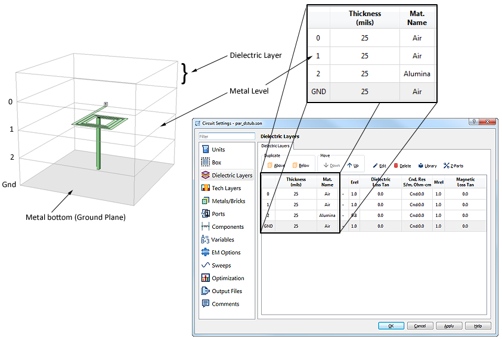This screenshot has height=339, width=502.
Task: Delete the selected dielectric layer
Action: point(402,166)
